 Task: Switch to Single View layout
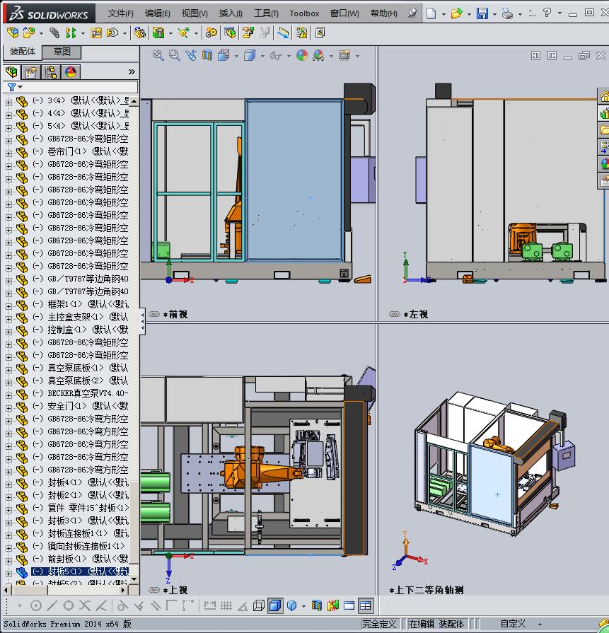click(x=349, y=605)
